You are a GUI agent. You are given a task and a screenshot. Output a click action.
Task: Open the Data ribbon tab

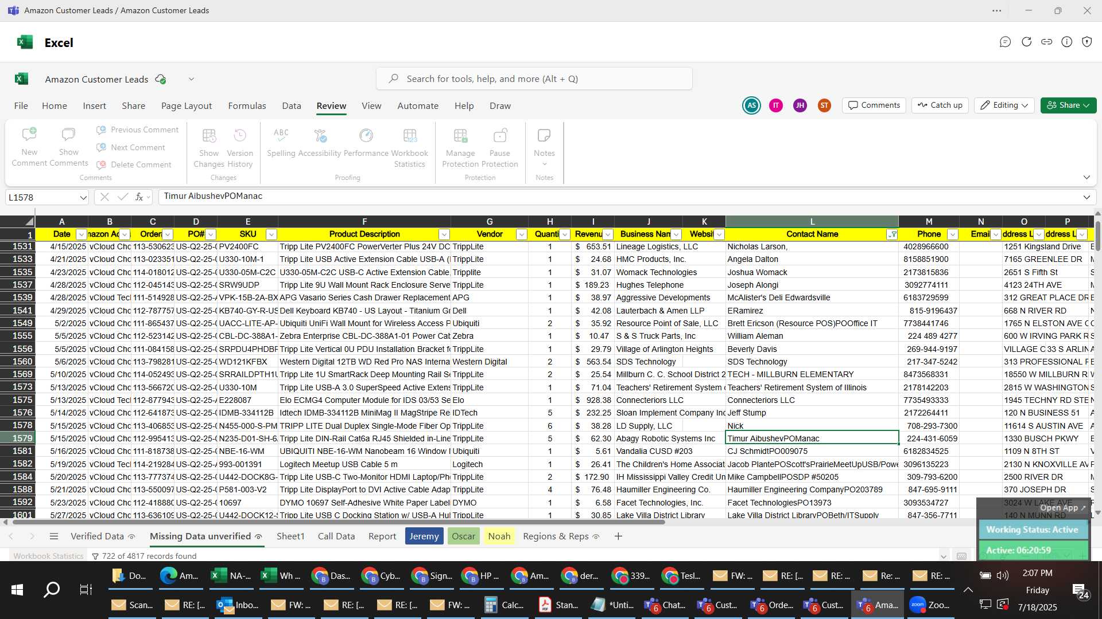coord(292,106)
